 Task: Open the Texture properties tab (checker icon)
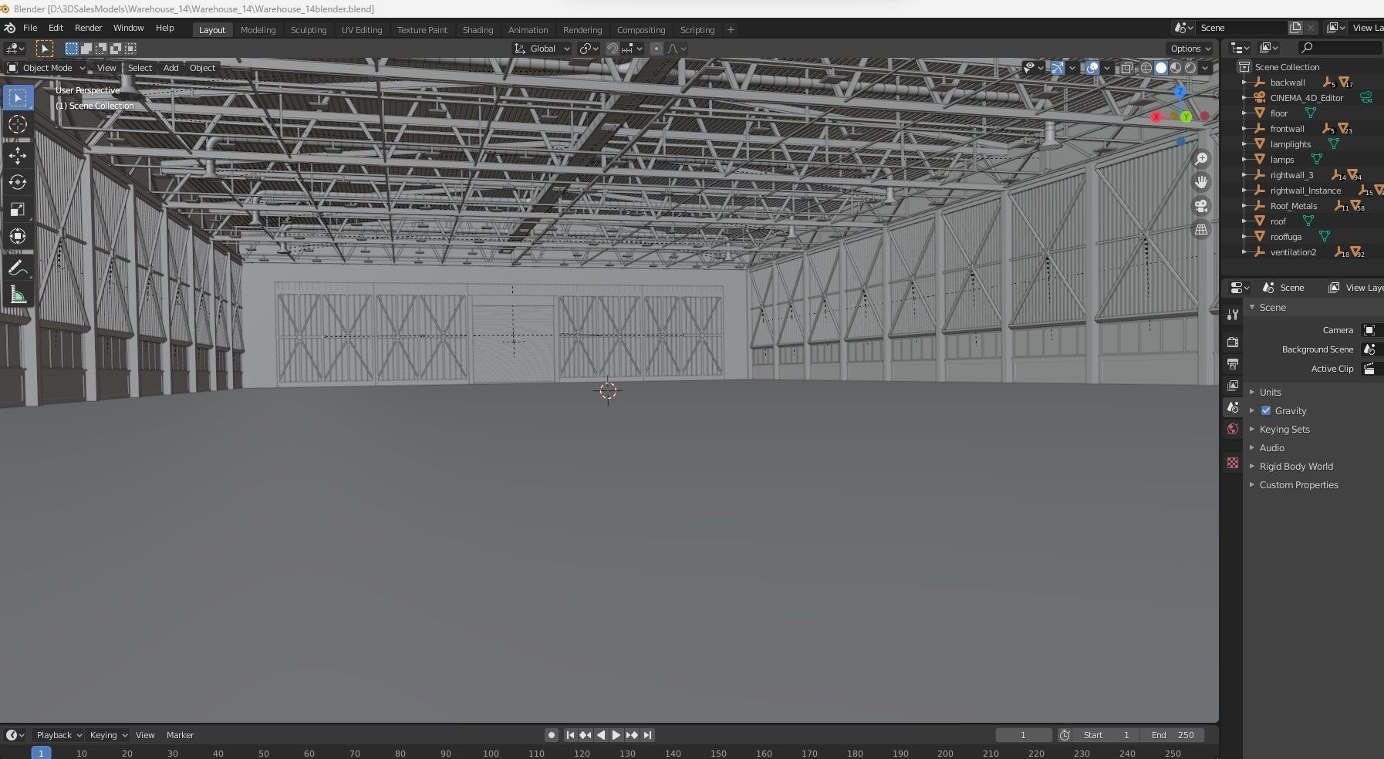click(x=1233, y=463)
